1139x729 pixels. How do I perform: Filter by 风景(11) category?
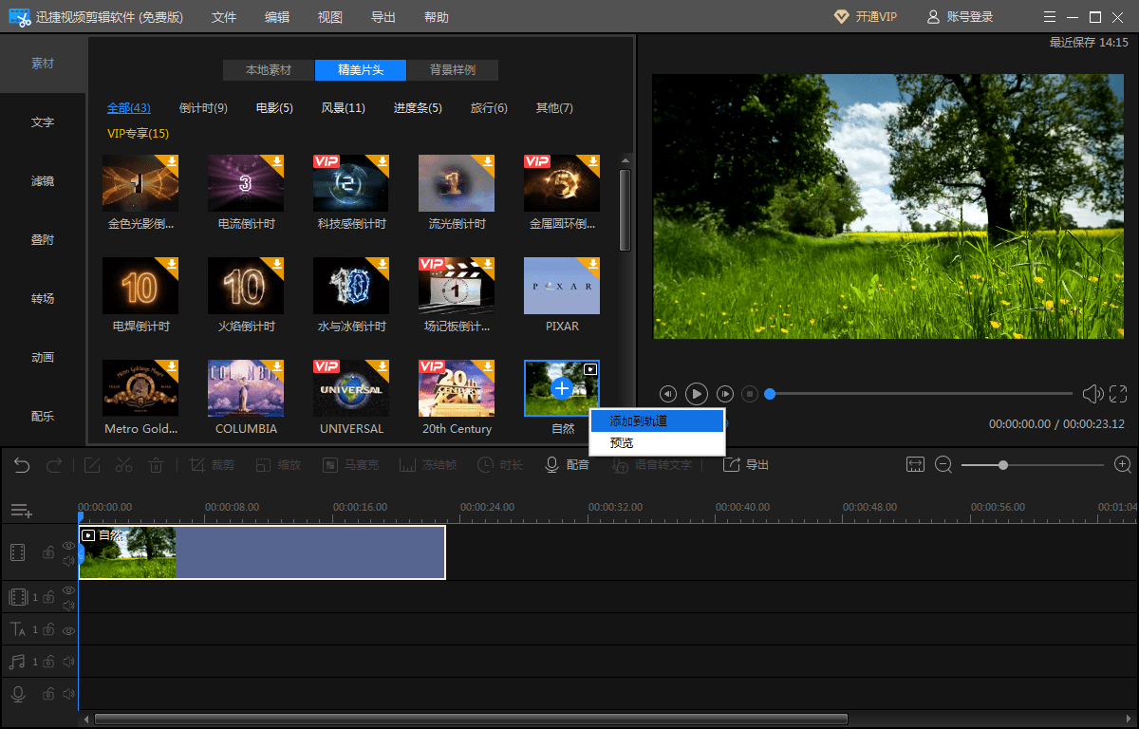(x=343, y=108)
